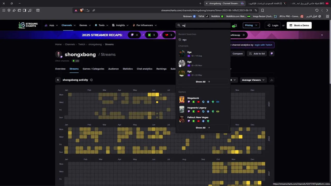The height and width of the screenshot is (186, 331).
Task: Select the Megabonk game result
Action: coord(203,100)
